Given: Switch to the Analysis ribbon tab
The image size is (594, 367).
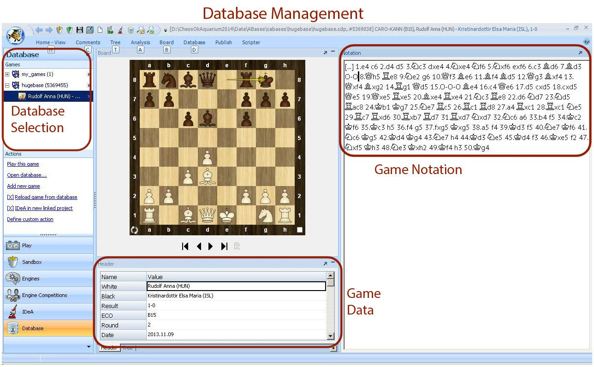Looking at the screenshot, I should tap(141, 42).
